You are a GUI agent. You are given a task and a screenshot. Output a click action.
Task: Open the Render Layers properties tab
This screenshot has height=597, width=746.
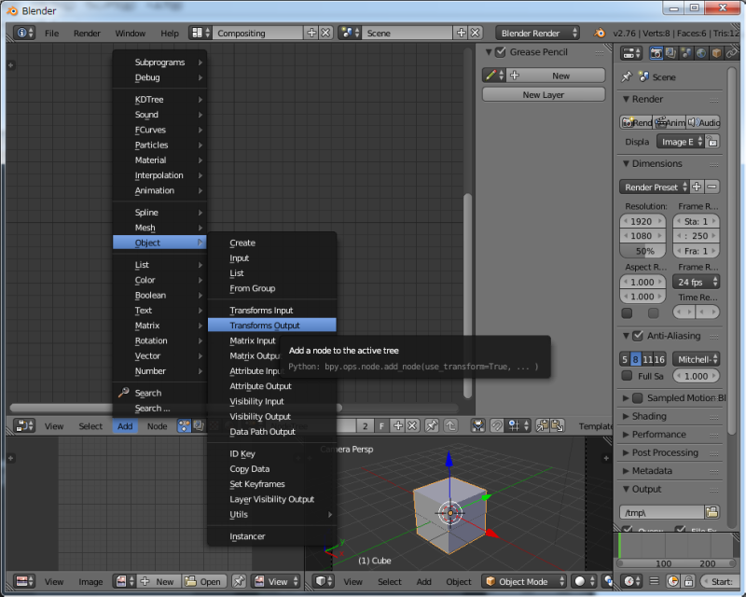[670, 53]
